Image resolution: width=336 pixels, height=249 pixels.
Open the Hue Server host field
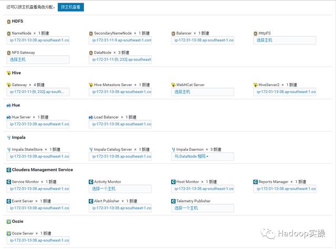tap(38, 124)
